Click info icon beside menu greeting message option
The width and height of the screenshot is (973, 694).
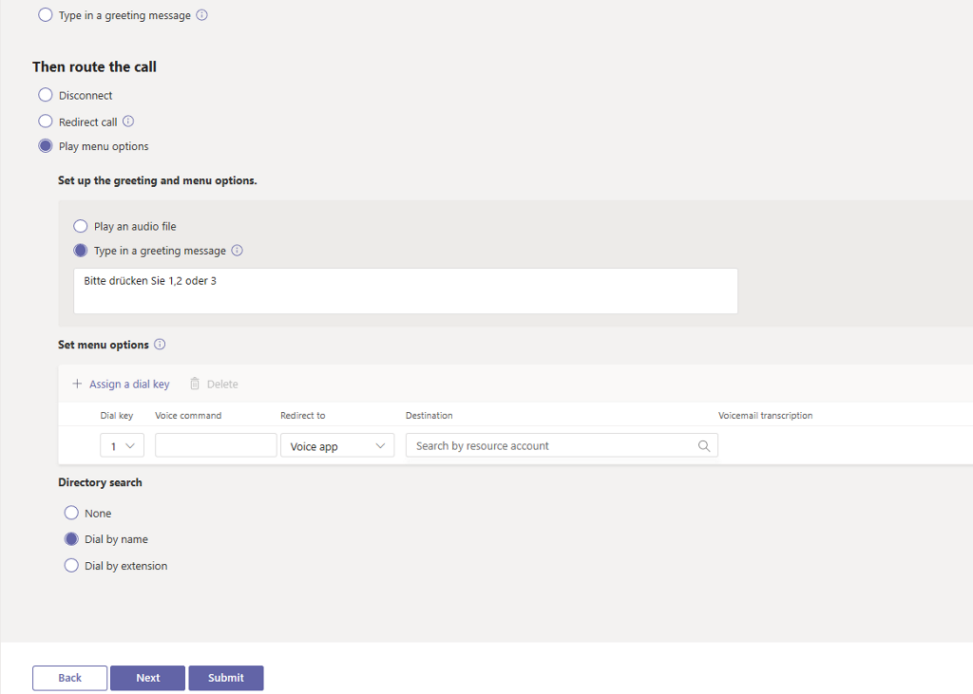(x=237, y=250)
